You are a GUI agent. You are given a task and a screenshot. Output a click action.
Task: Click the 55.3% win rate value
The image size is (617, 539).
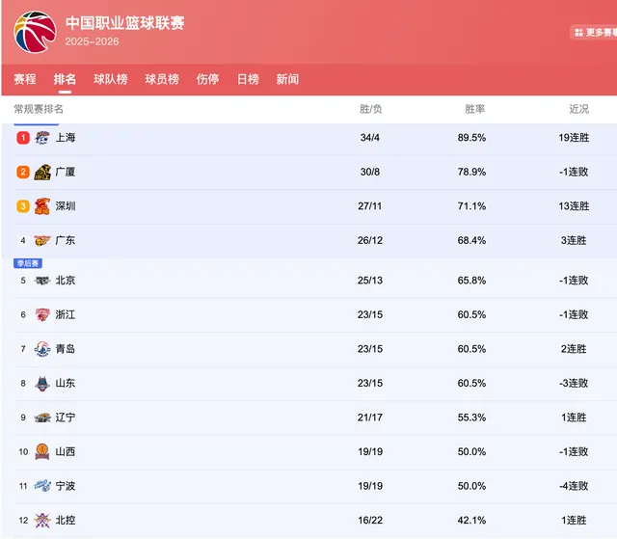[x=471, y=418]
